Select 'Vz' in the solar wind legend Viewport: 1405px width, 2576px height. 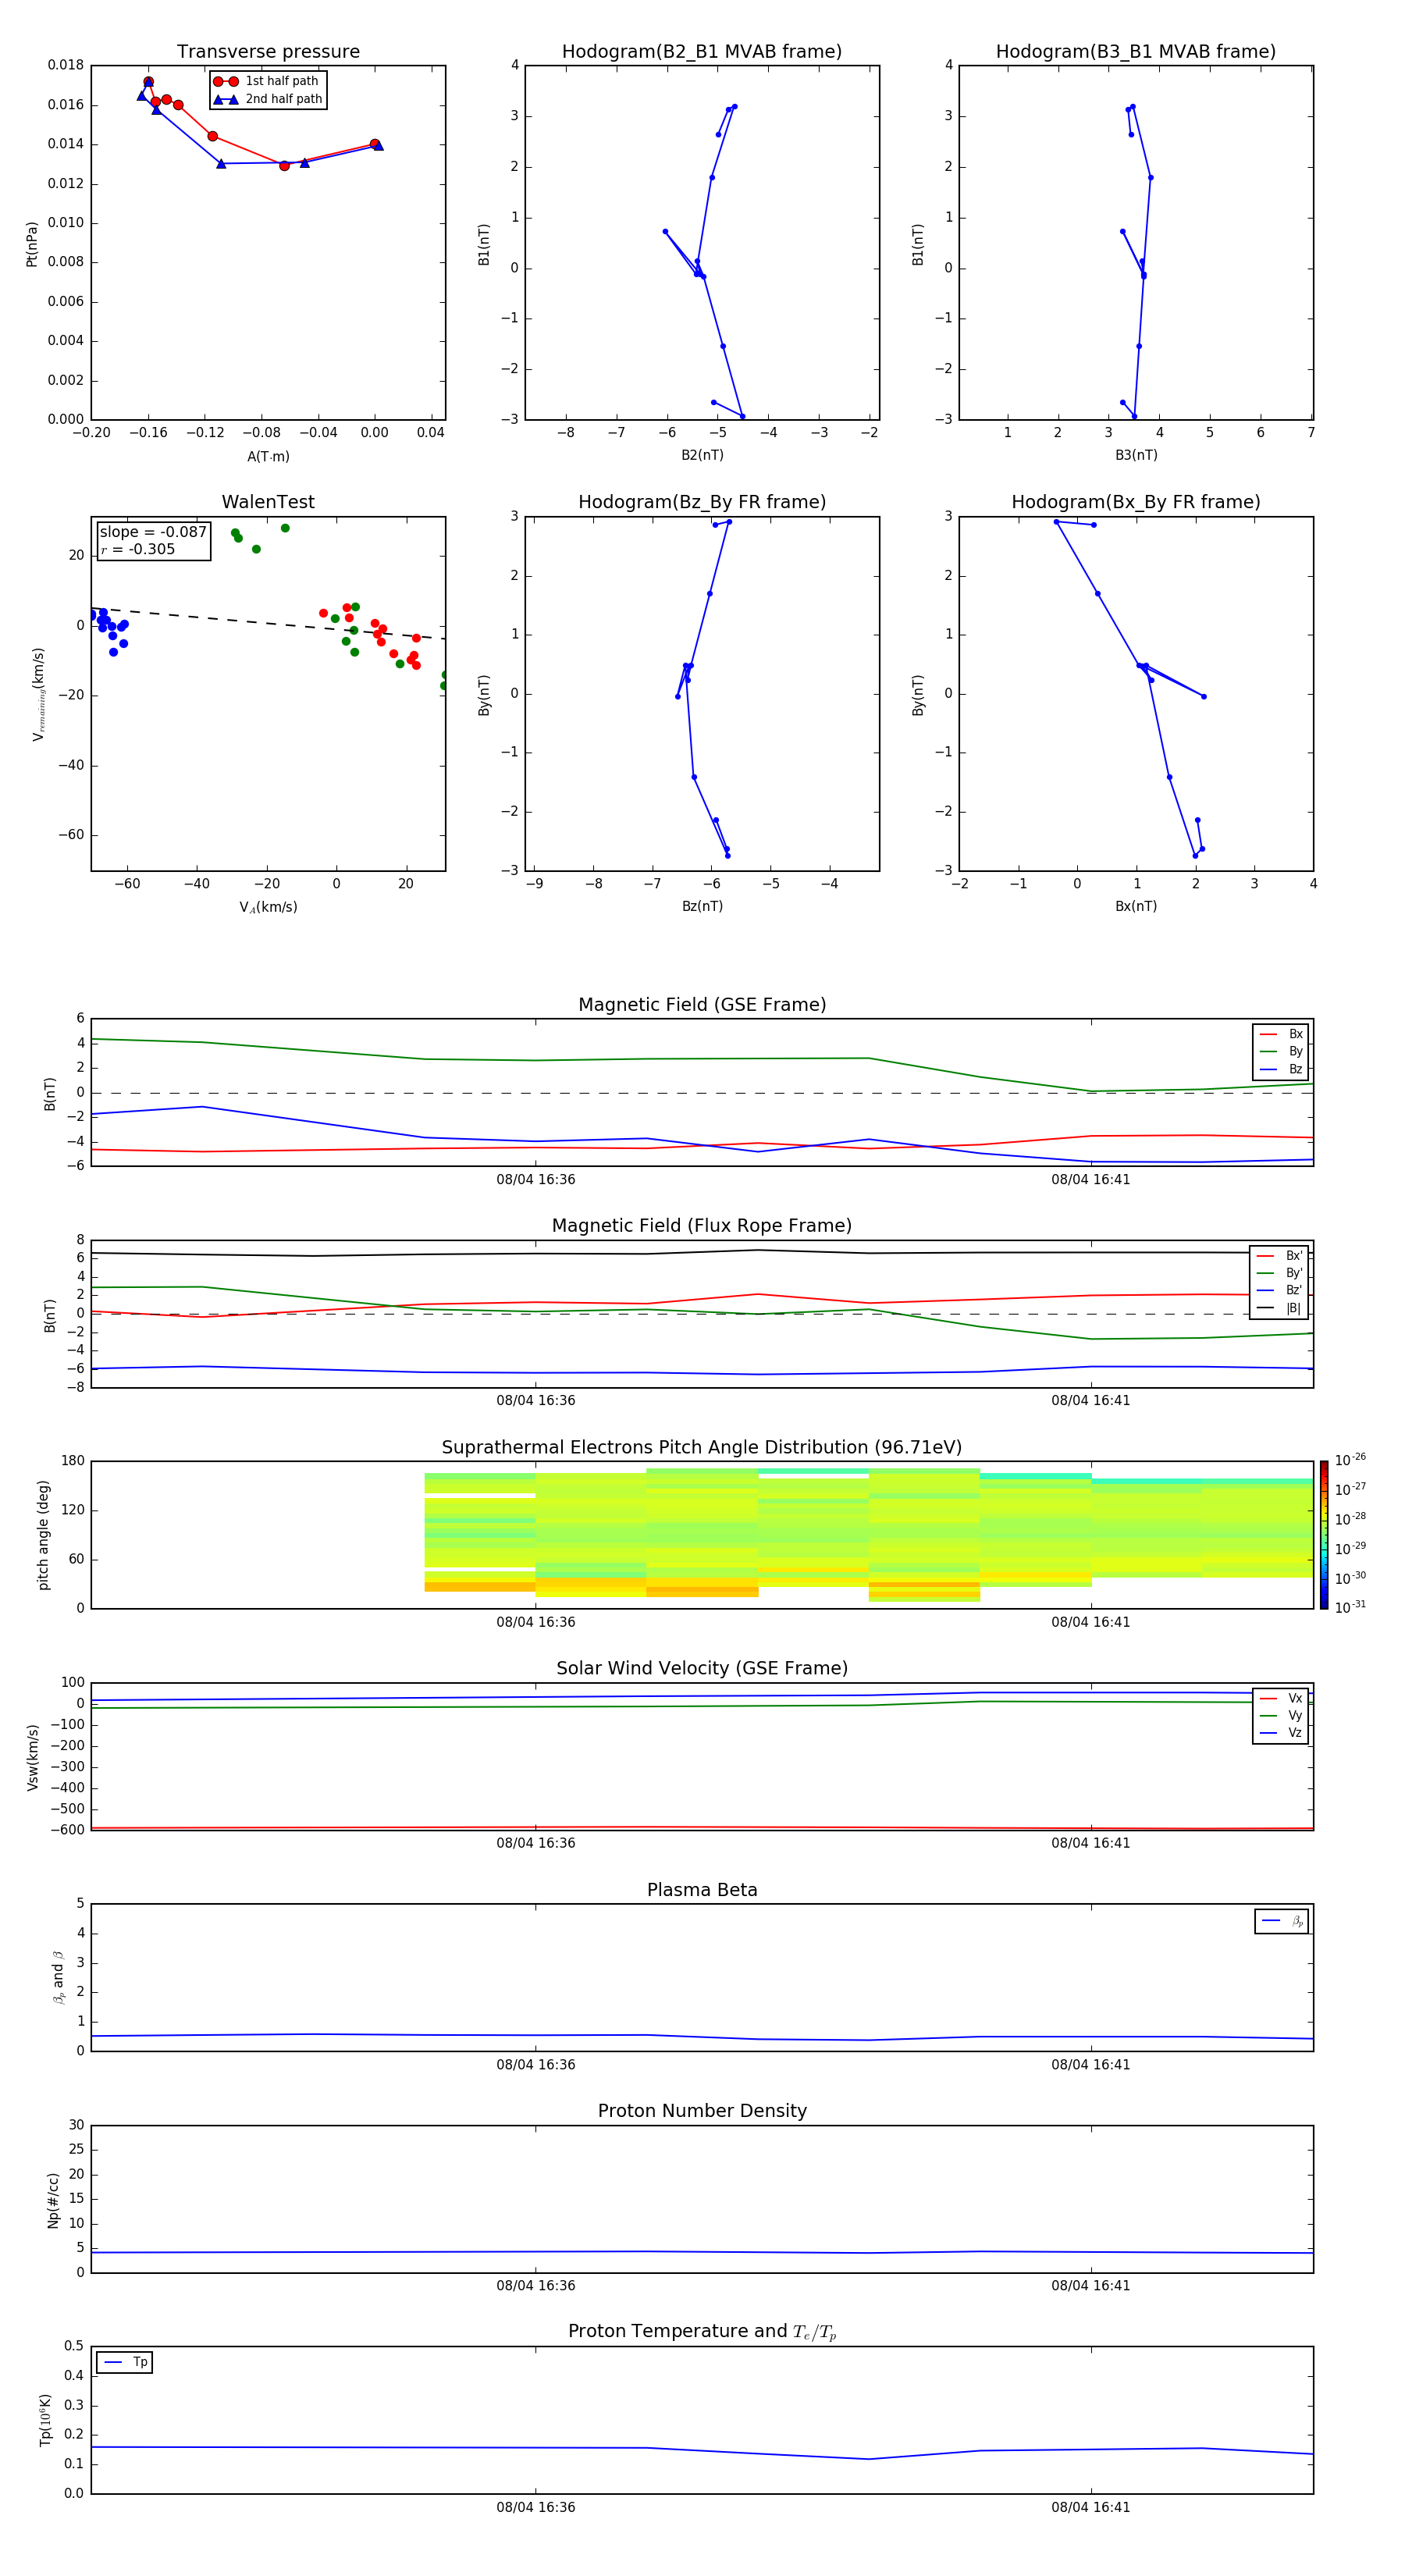(x=1281, y=1732)
